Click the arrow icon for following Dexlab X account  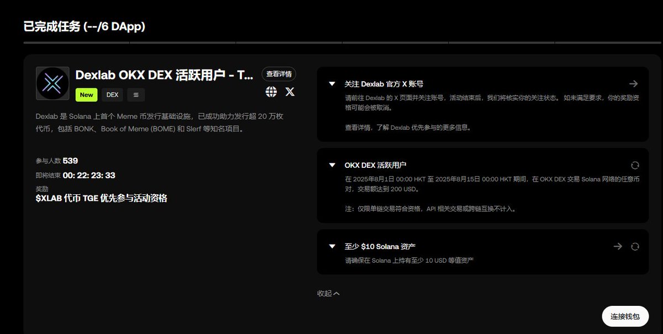point(634,84)
